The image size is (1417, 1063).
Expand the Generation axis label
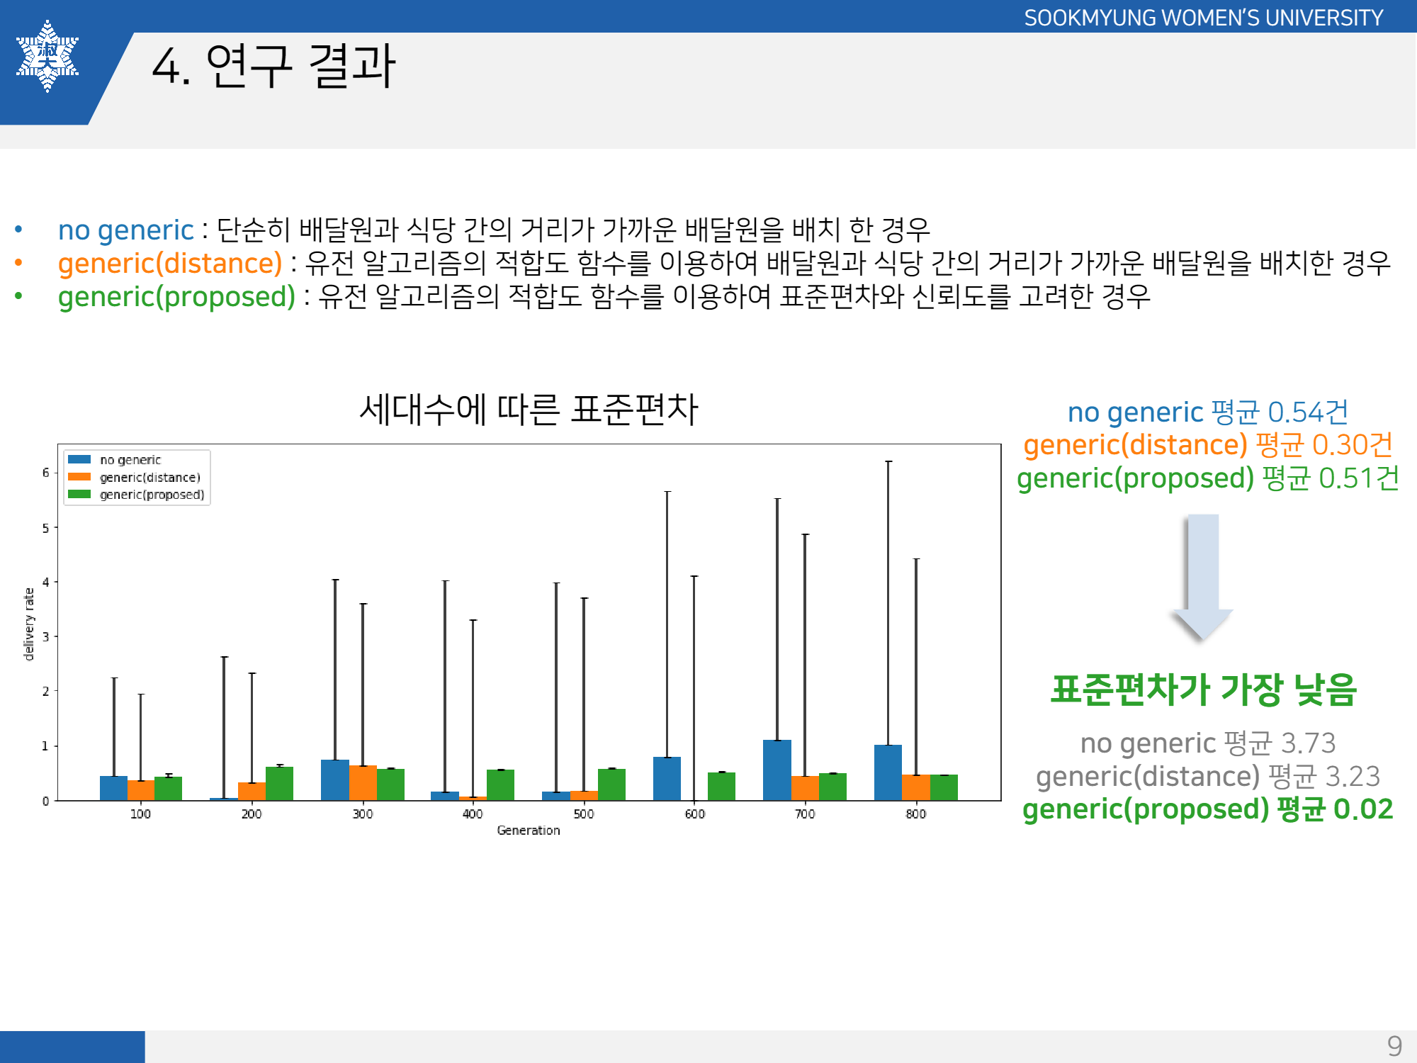pos(530,831)
